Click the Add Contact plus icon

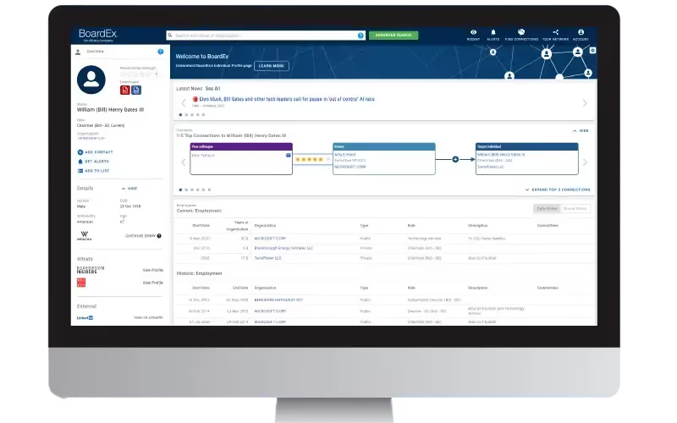click(80, 152)
